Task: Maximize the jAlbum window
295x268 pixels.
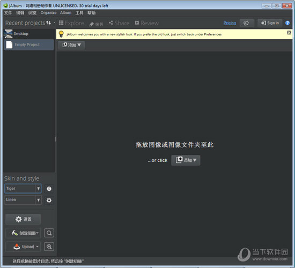Action: click(277, 6)
